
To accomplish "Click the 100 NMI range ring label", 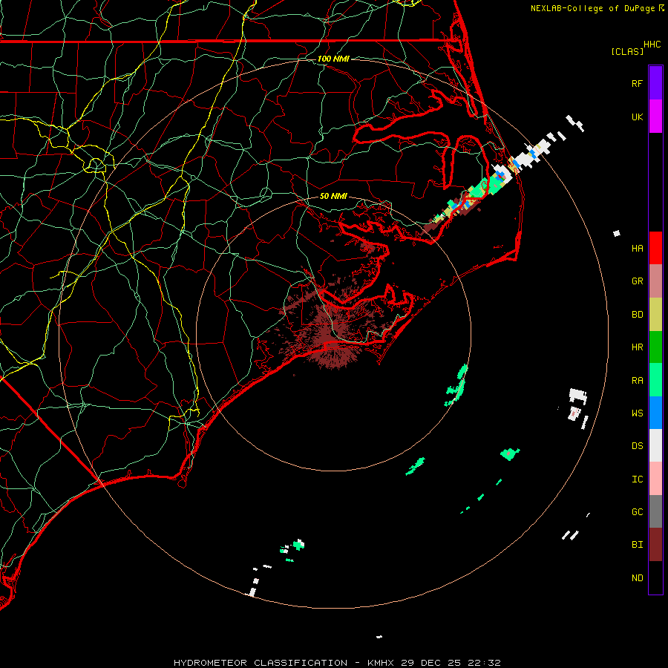I will (x=333, y=59).
